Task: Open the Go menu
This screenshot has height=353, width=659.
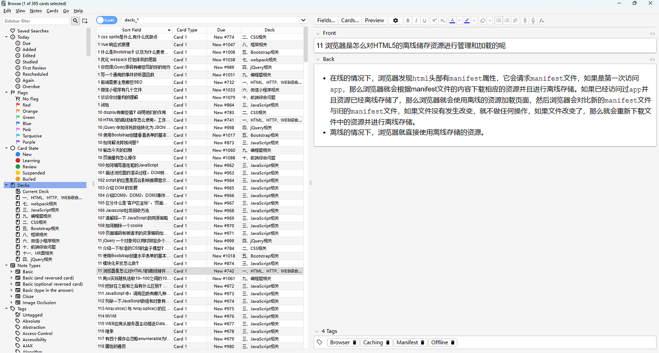Action: 66,10
